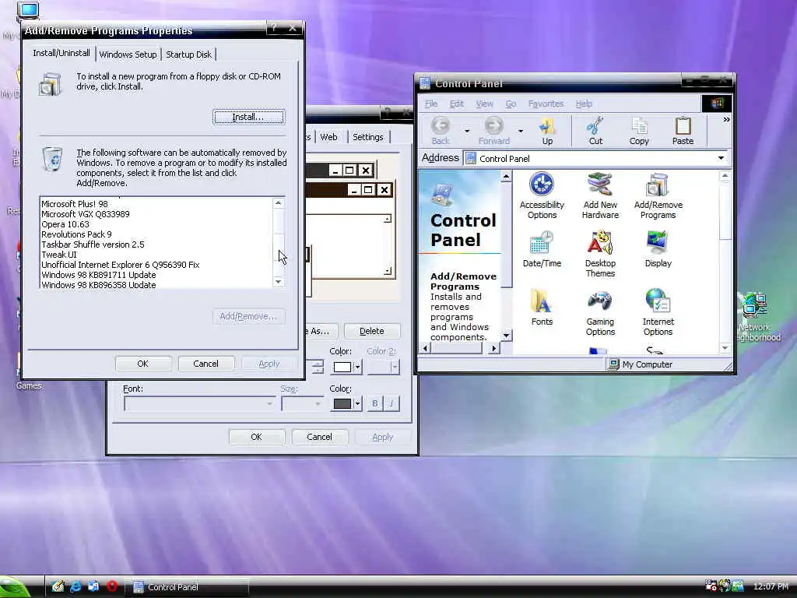Expand the Address bar dropdown

point(721,158)
